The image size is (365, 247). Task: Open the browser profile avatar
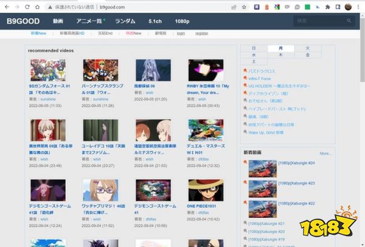(348, 7)
